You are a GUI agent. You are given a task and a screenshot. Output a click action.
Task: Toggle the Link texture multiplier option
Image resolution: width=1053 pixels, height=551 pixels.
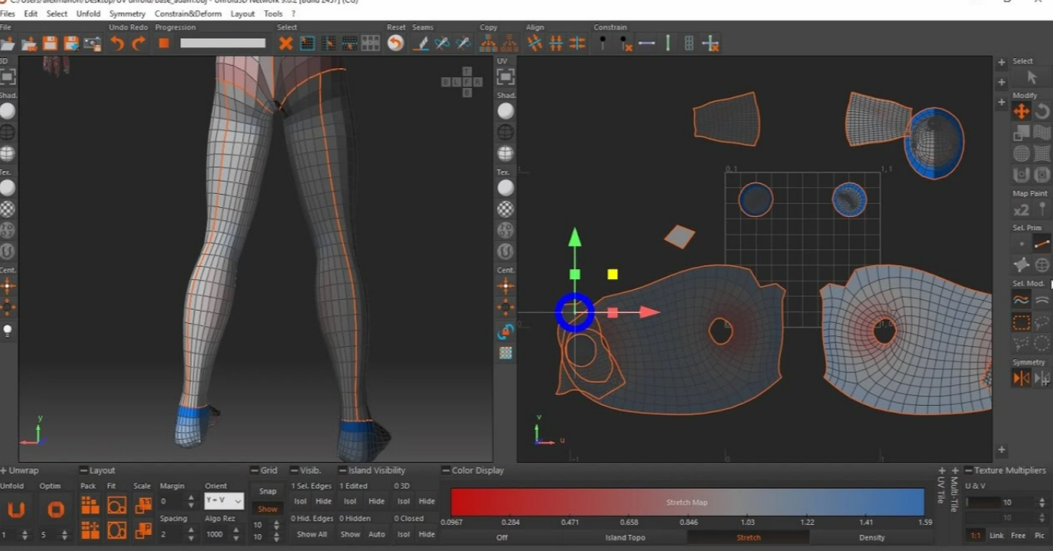997,535
